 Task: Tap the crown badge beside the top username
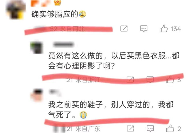click(57, 3)
